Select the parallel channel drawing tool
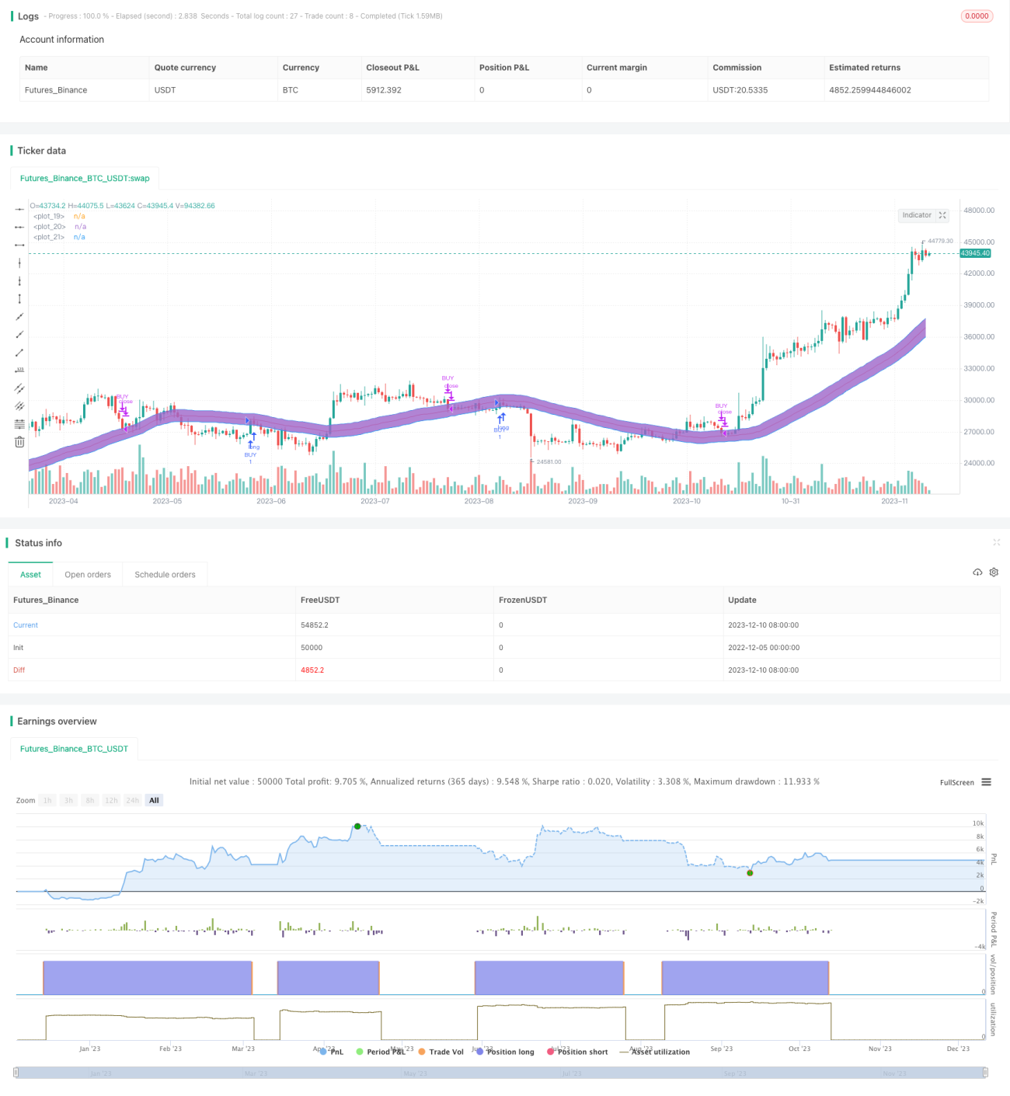 click(19, 388)
